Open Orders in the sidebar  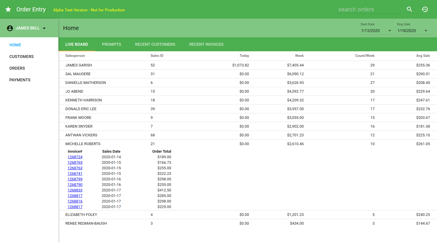tap(17, 68)
